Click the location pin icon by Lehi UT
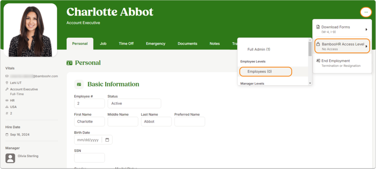376x169 pixels. (x=7, y=83)
